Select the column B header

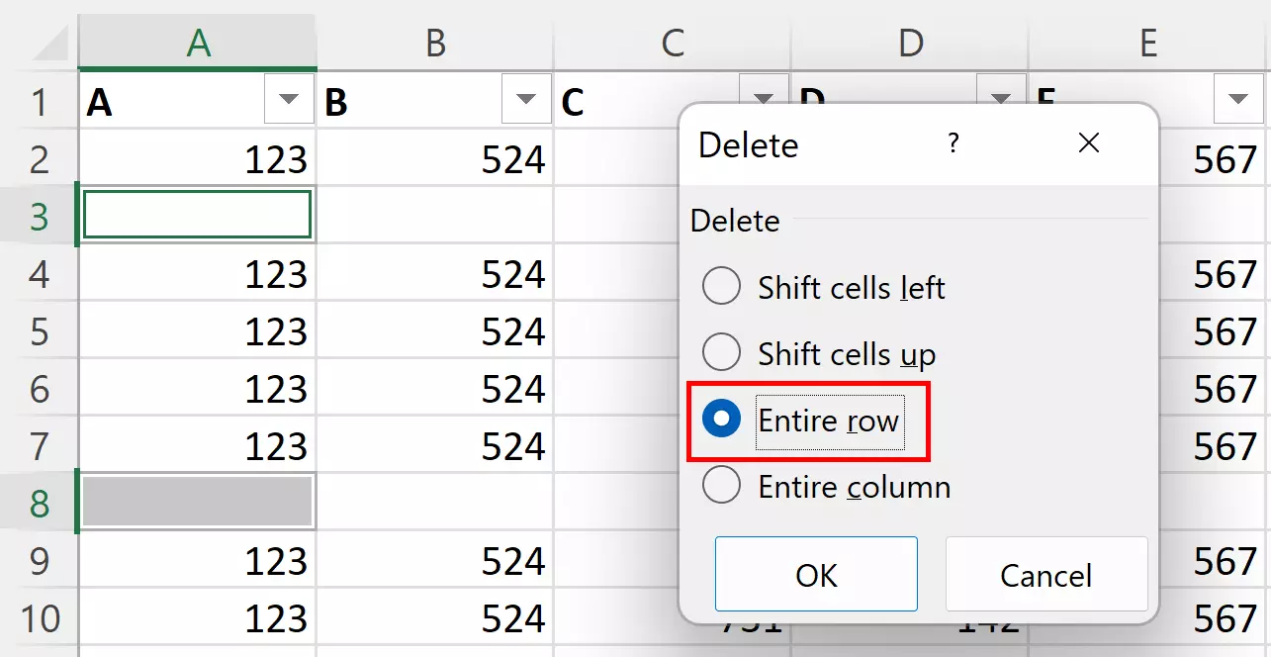point(435,43)
